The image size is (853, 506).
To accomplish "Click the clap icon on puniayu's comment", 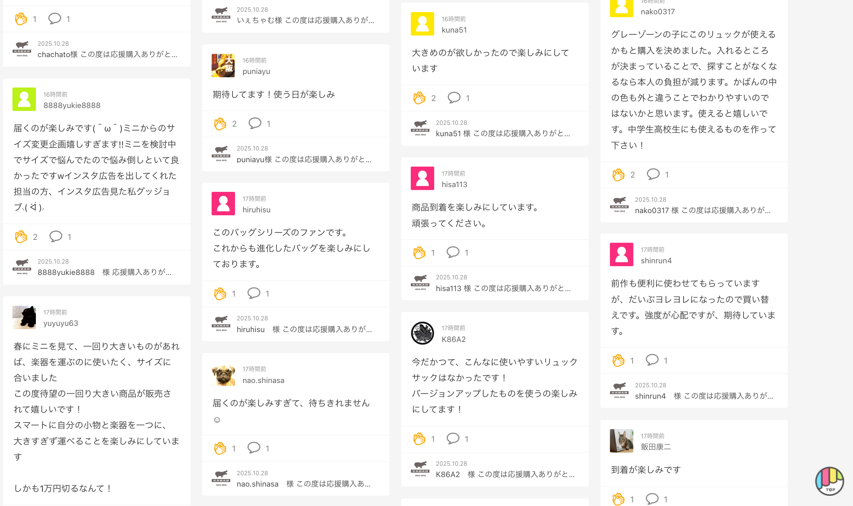I will (220, 124).
